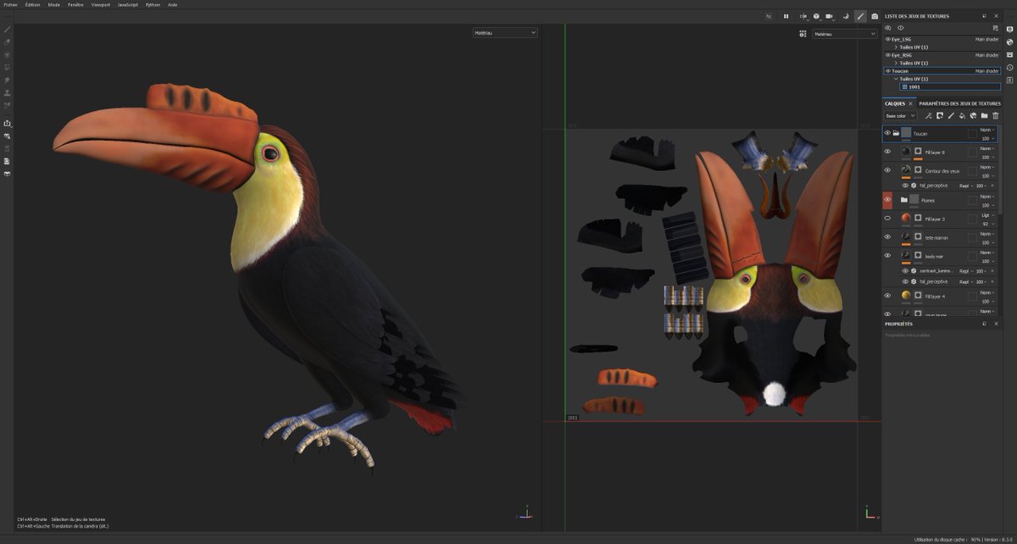1017x544 pixels.
Task: Toggle visibility of Eye_LSG texture set
Action: pos(888,39)
